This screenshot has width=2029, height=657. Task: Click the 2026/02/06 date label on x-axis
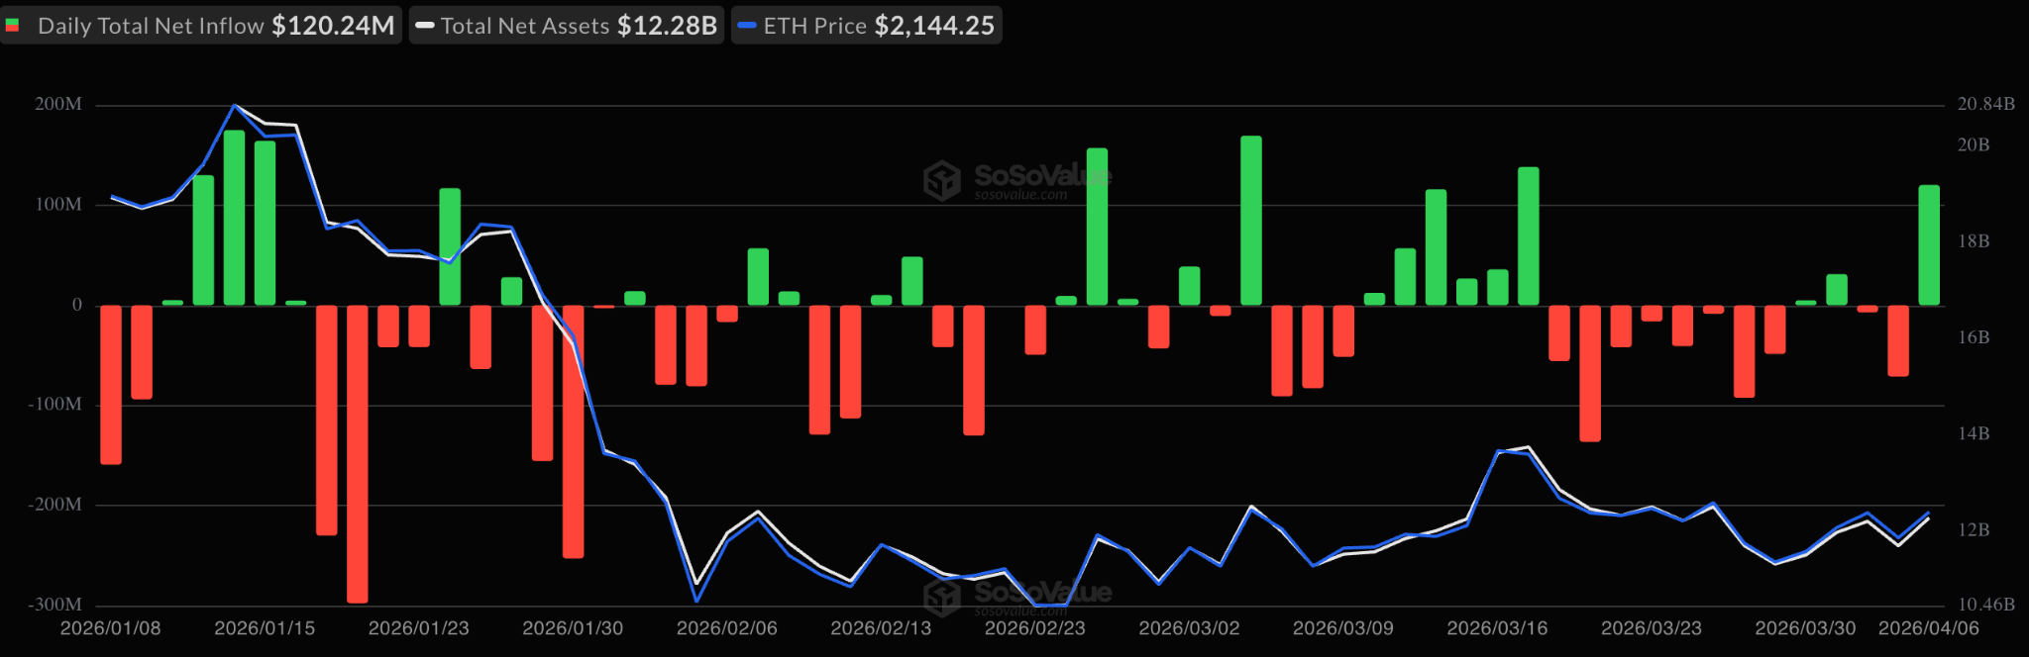tap(726, 628)
